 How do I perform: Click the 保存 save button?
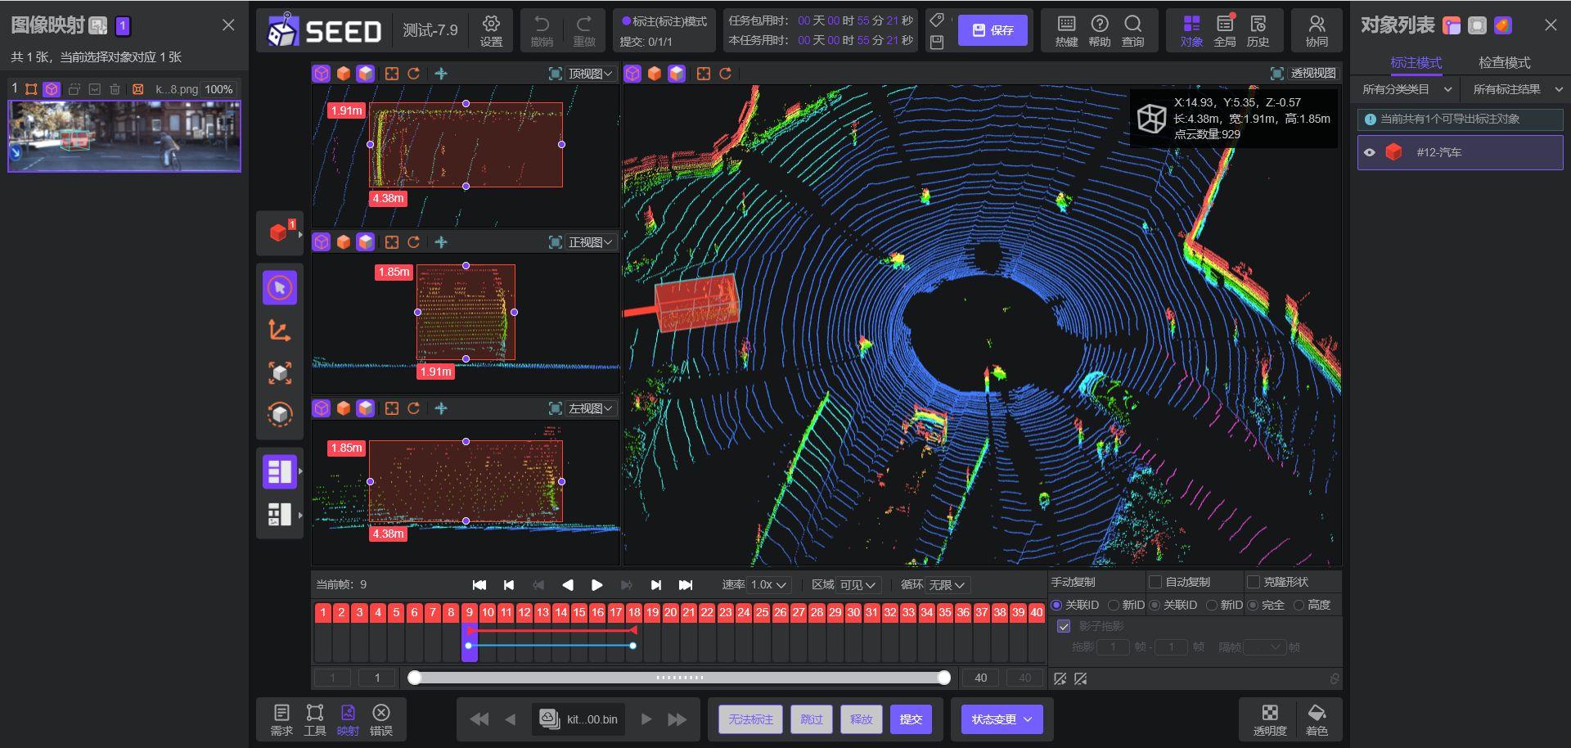tap(993, 30)
